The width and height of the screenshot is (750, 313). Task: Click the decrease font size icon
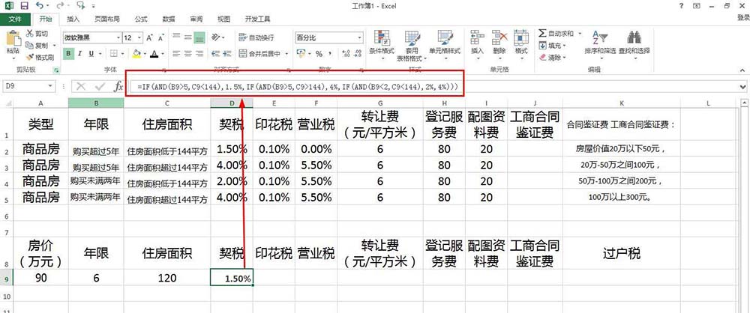point(161,37)
